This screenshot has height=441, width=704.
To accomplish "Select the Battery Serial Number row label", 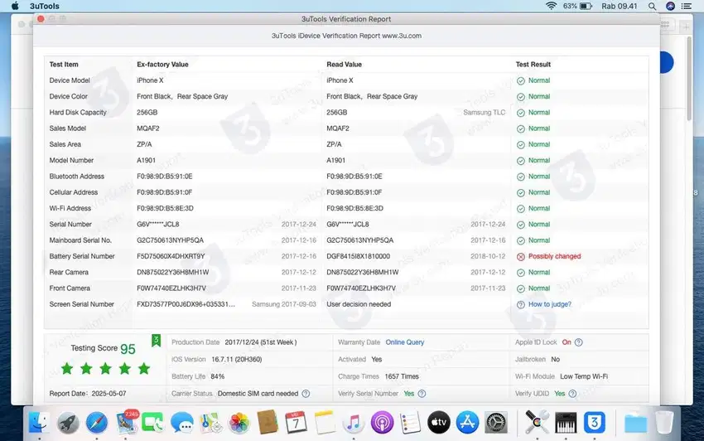I will tap(82, 256).
